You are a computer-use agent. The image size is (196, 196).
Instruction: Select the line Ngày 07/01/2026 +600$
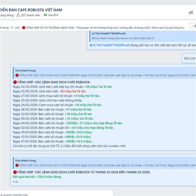[x=53, y=141]
